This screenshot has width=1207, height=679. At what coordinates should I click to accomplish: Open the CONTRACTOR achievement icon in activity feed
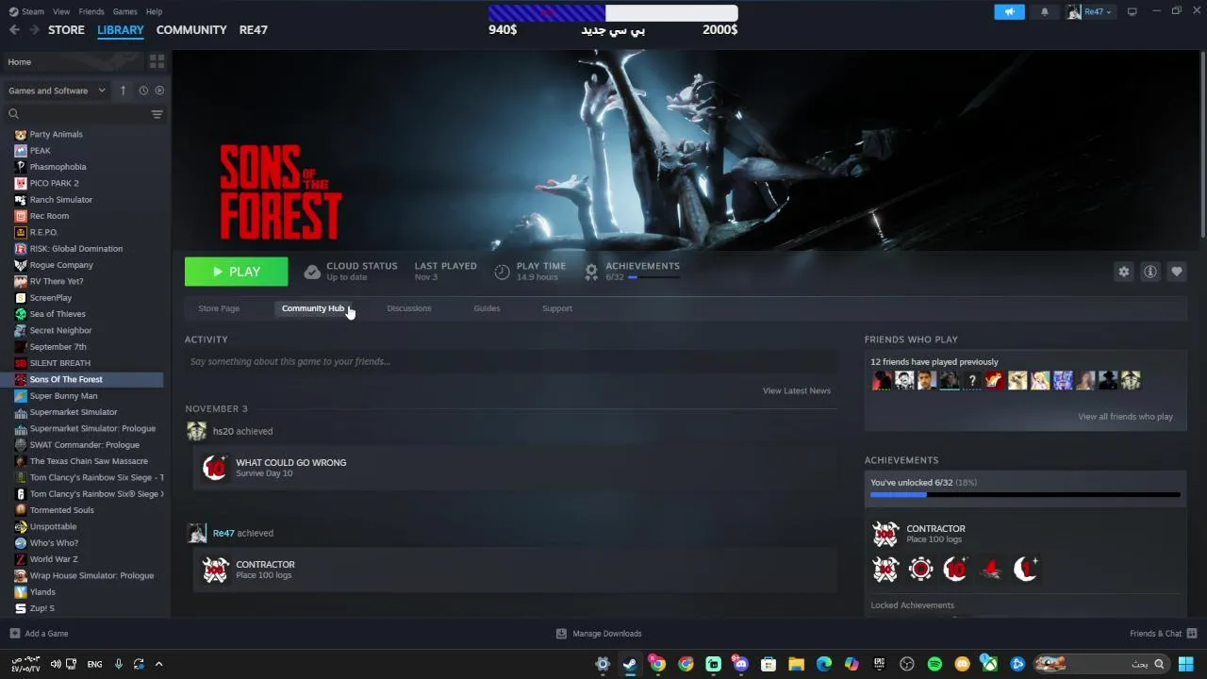215,569
